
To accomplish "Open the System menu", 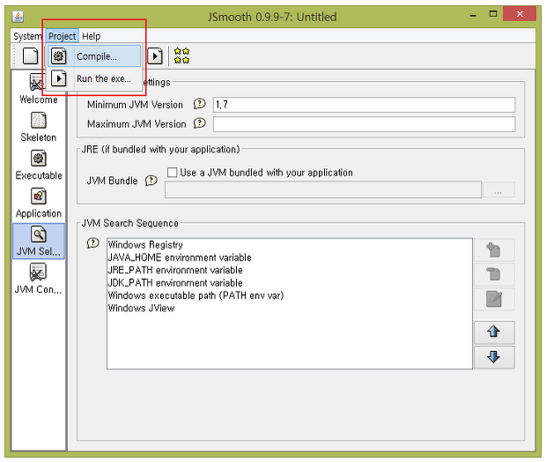I will 27,36.
